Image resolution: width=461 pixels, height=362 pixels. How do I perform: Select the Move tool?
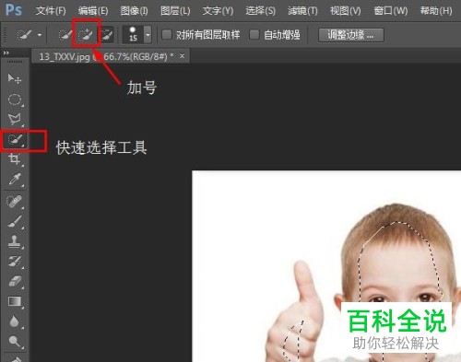(14, 79)
